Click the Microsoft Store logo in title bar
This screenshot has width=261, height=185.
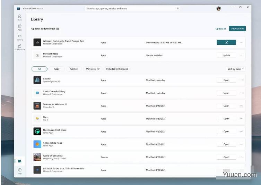(x=18, y=8)
